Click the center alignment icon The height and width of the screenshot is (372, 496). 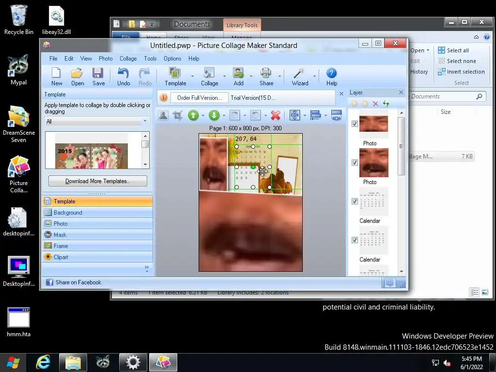tap(294, 115)
